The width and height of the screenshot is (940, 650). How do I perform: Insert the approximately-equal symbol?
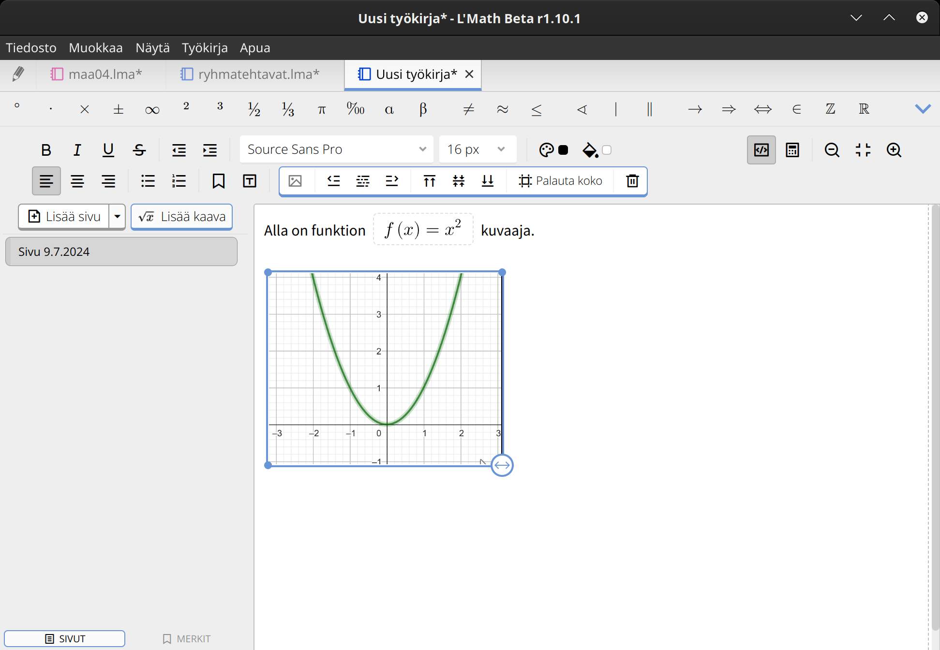(x=502, y=109)
